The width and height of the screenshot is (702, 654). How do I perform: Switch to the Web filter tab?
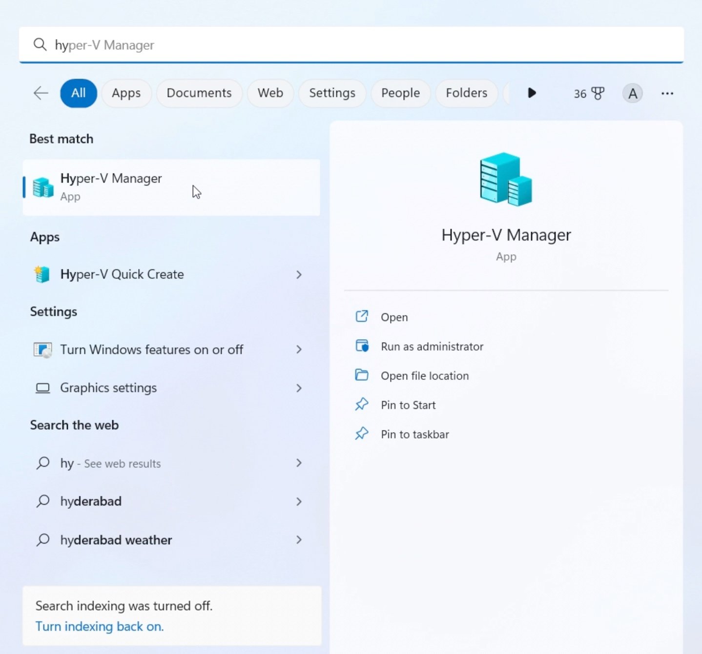(x=270, y=93)
